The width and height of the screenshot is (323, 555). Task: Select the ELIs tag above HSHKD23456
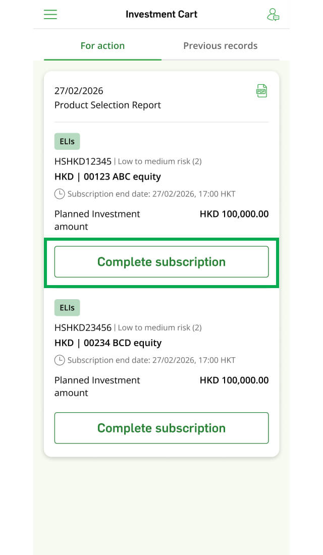(67, 308)
